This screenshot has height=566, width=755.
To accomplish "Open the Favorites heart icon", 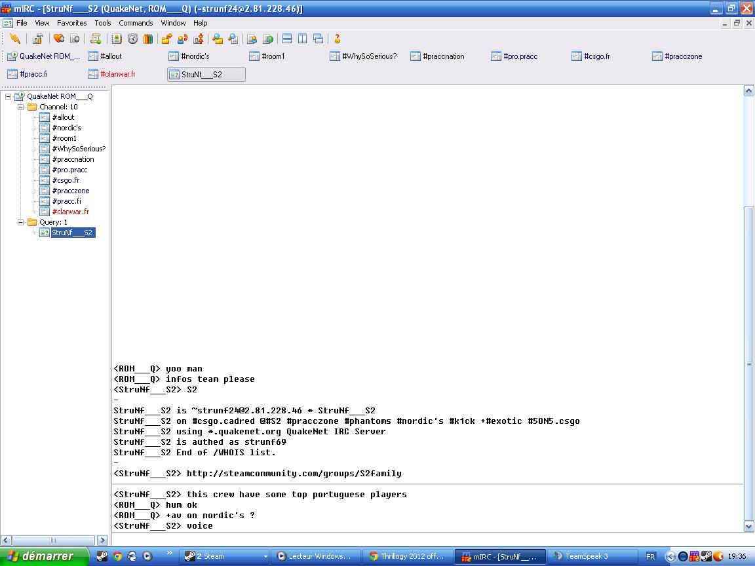I will tap(59, 39).
